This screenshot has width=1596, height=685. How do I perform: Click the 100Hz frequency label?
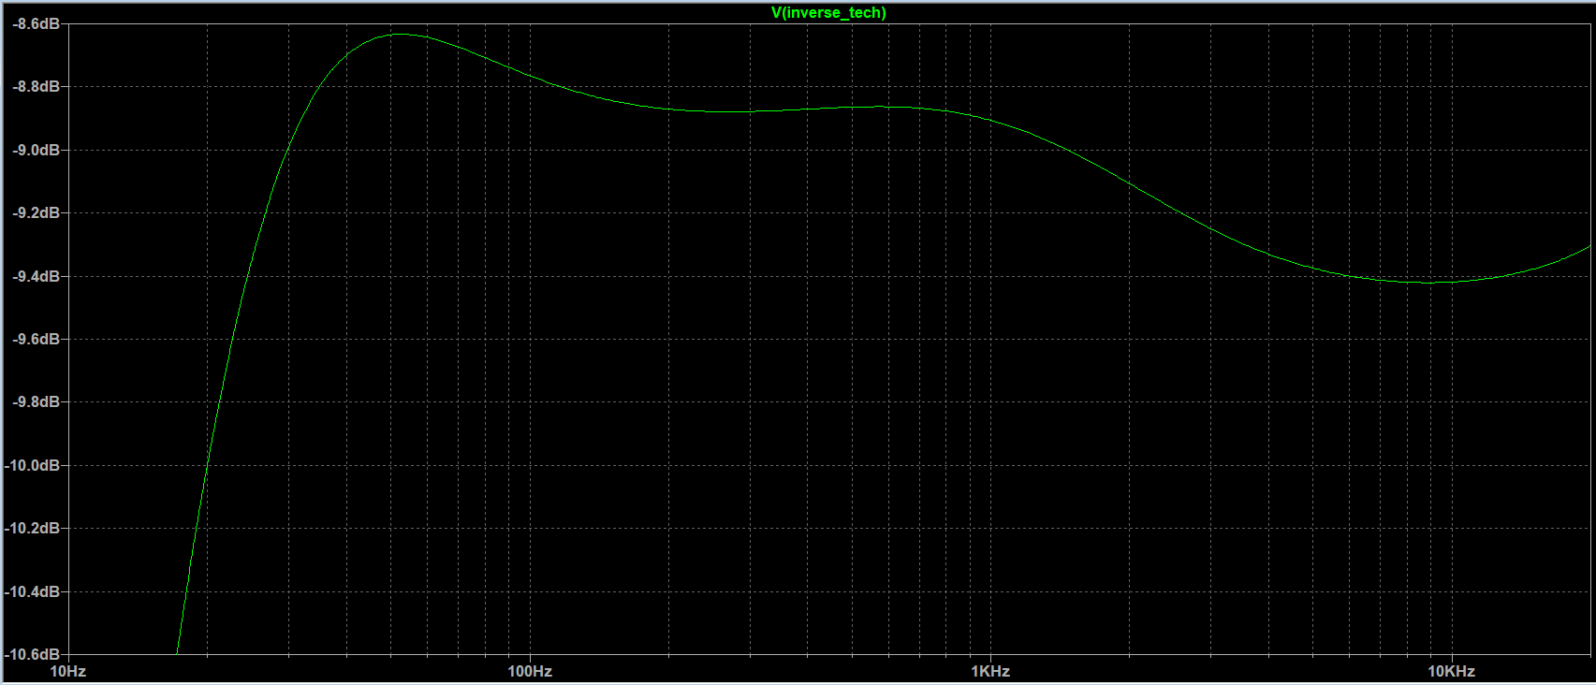coord(530,671)
